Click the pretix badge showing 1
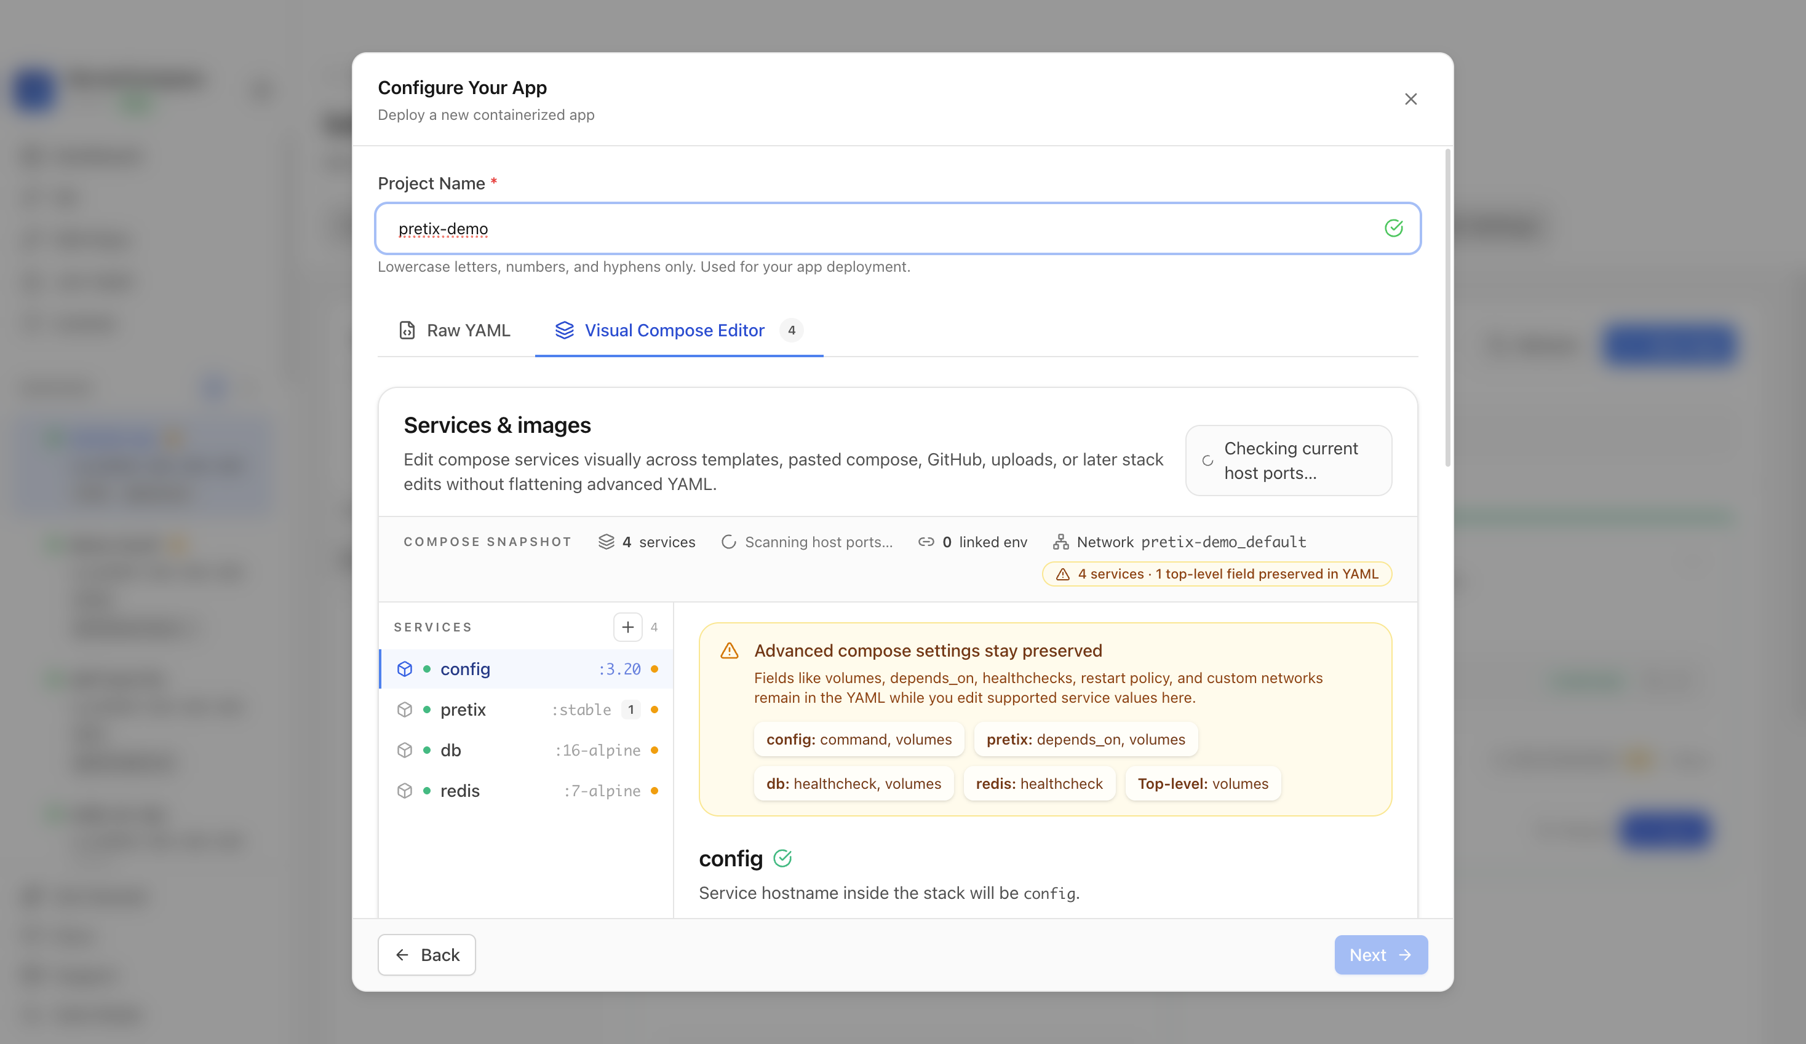The height and width of the screenshot is (1044, 1806). (x=631, y=710)
